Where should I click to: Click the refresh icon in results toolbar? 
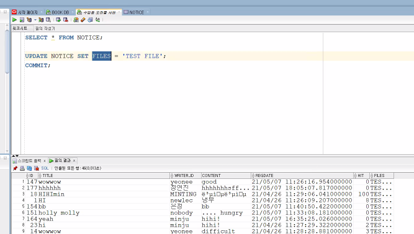[29, 168]
